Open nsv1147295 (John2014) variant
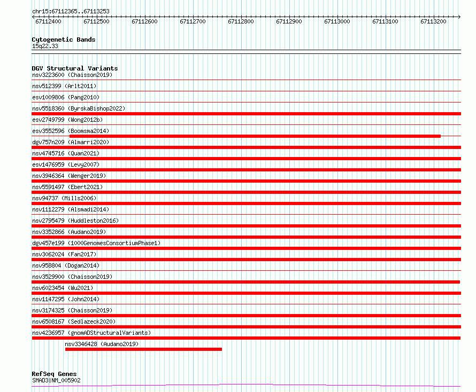The width and height of the screenshot is (476, 392). point(66,299)
